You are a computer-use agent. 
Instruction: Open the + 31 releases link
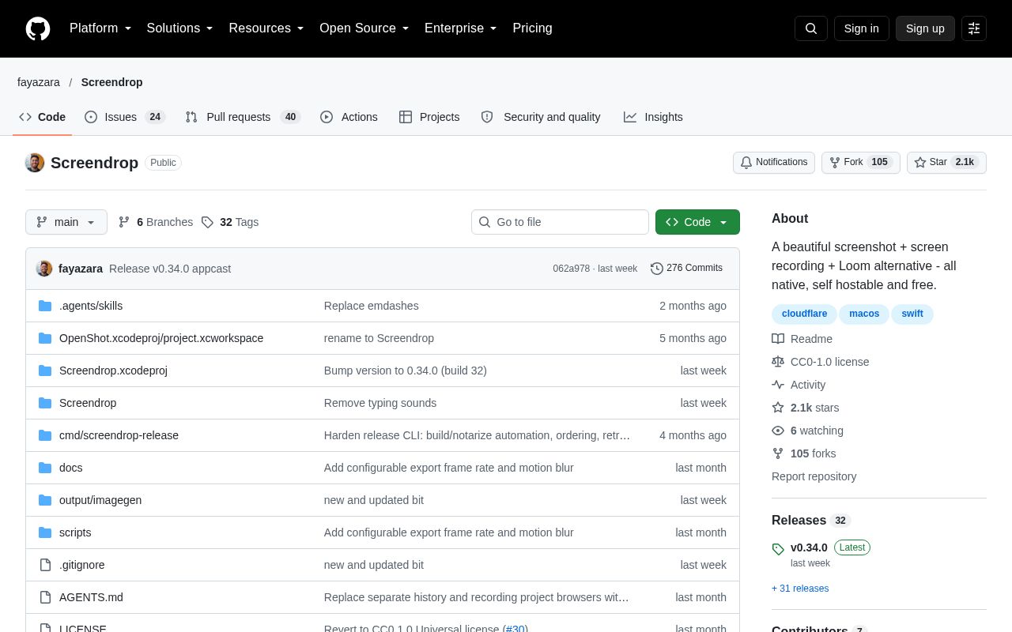point(800,589)
